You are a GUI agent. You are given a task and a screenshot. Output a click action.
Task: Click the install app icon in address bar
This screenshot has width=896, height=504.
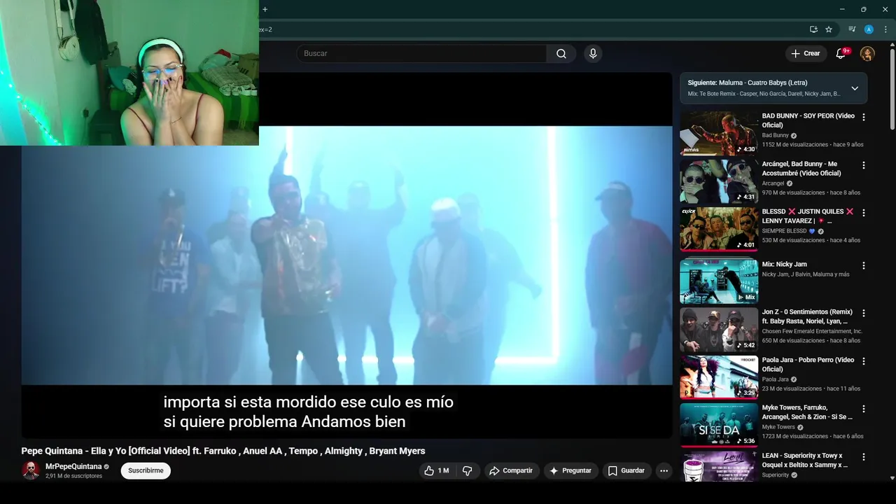pyautogui.click(x=813, y=29)
